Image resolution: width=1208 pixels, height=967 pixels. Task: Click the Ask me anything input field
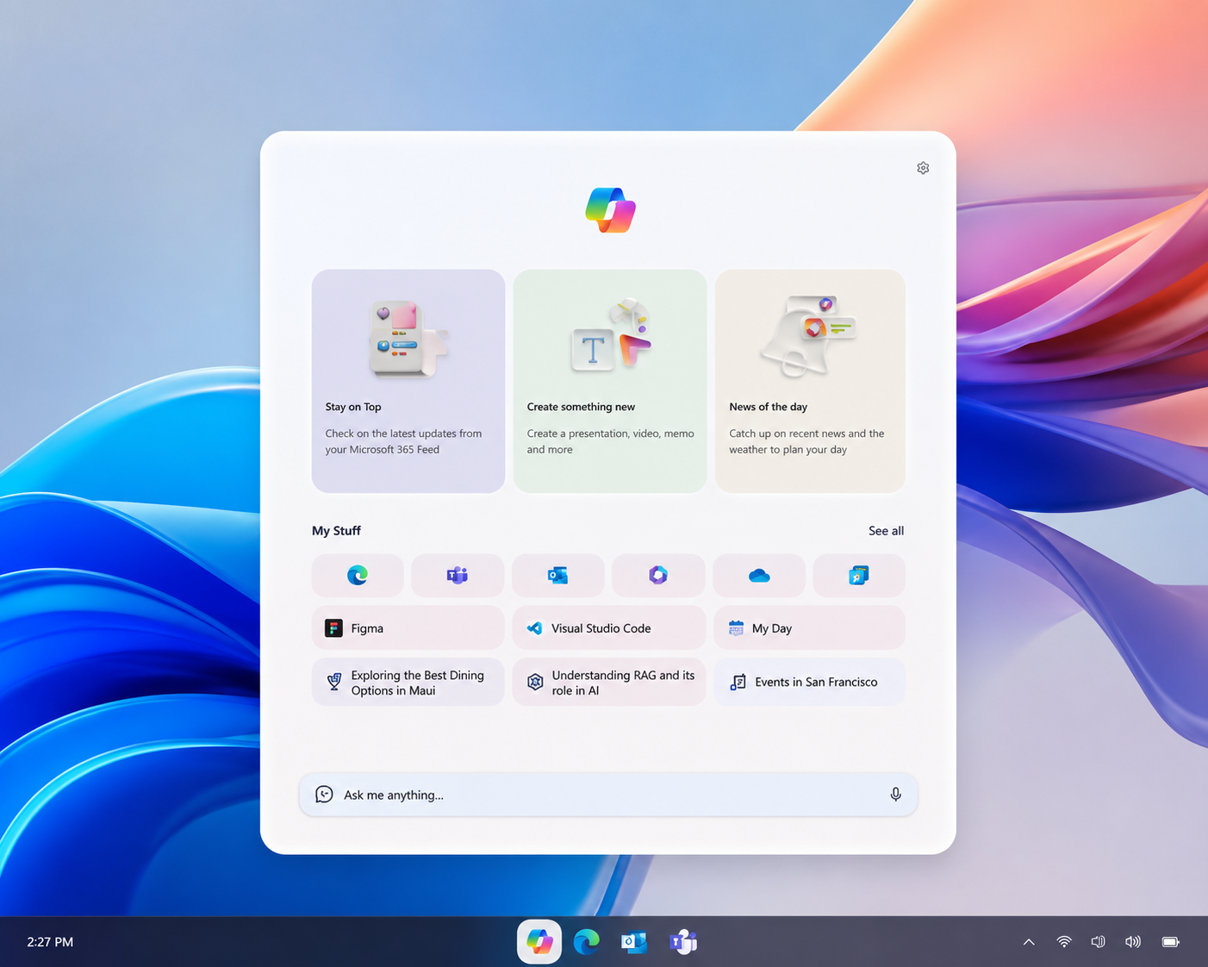click(x=608, y=795)
